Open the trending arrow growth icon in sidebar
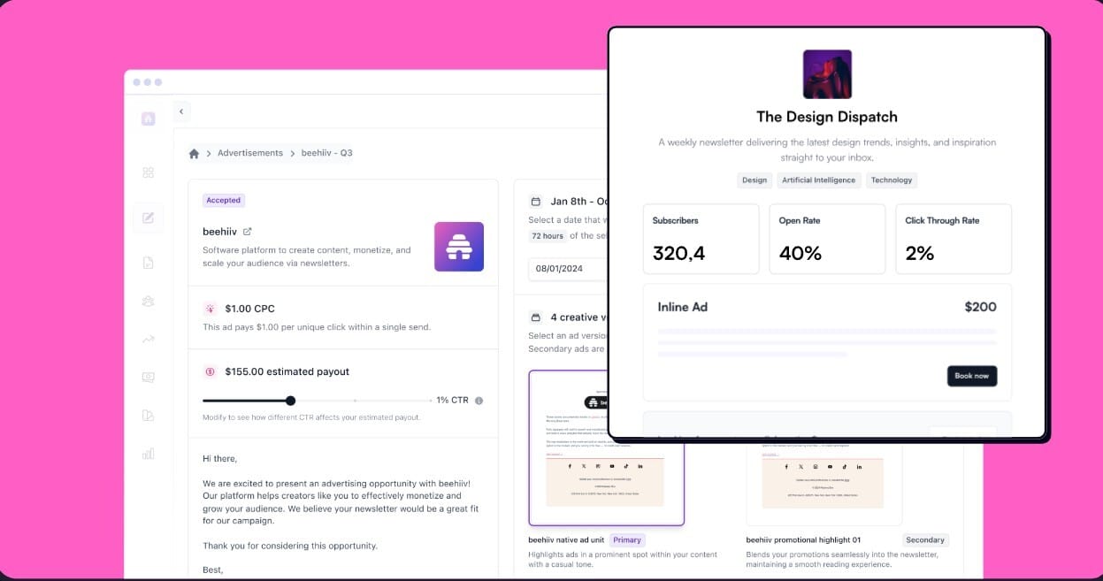This screenshot has height=581, width=1103. point(148,339)
